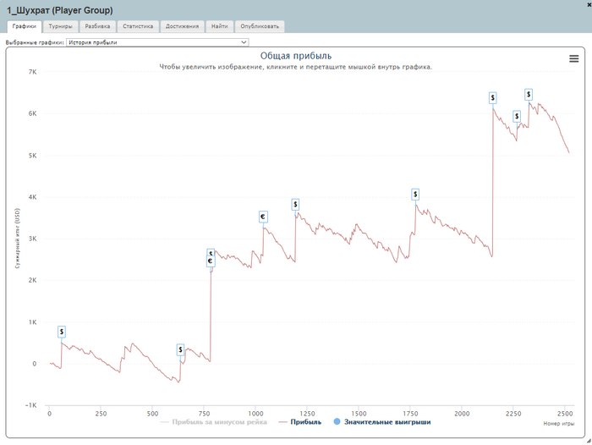Click the $ win marker near game 2150
Viewport: 592px width, 445px height.
point(492,98)
